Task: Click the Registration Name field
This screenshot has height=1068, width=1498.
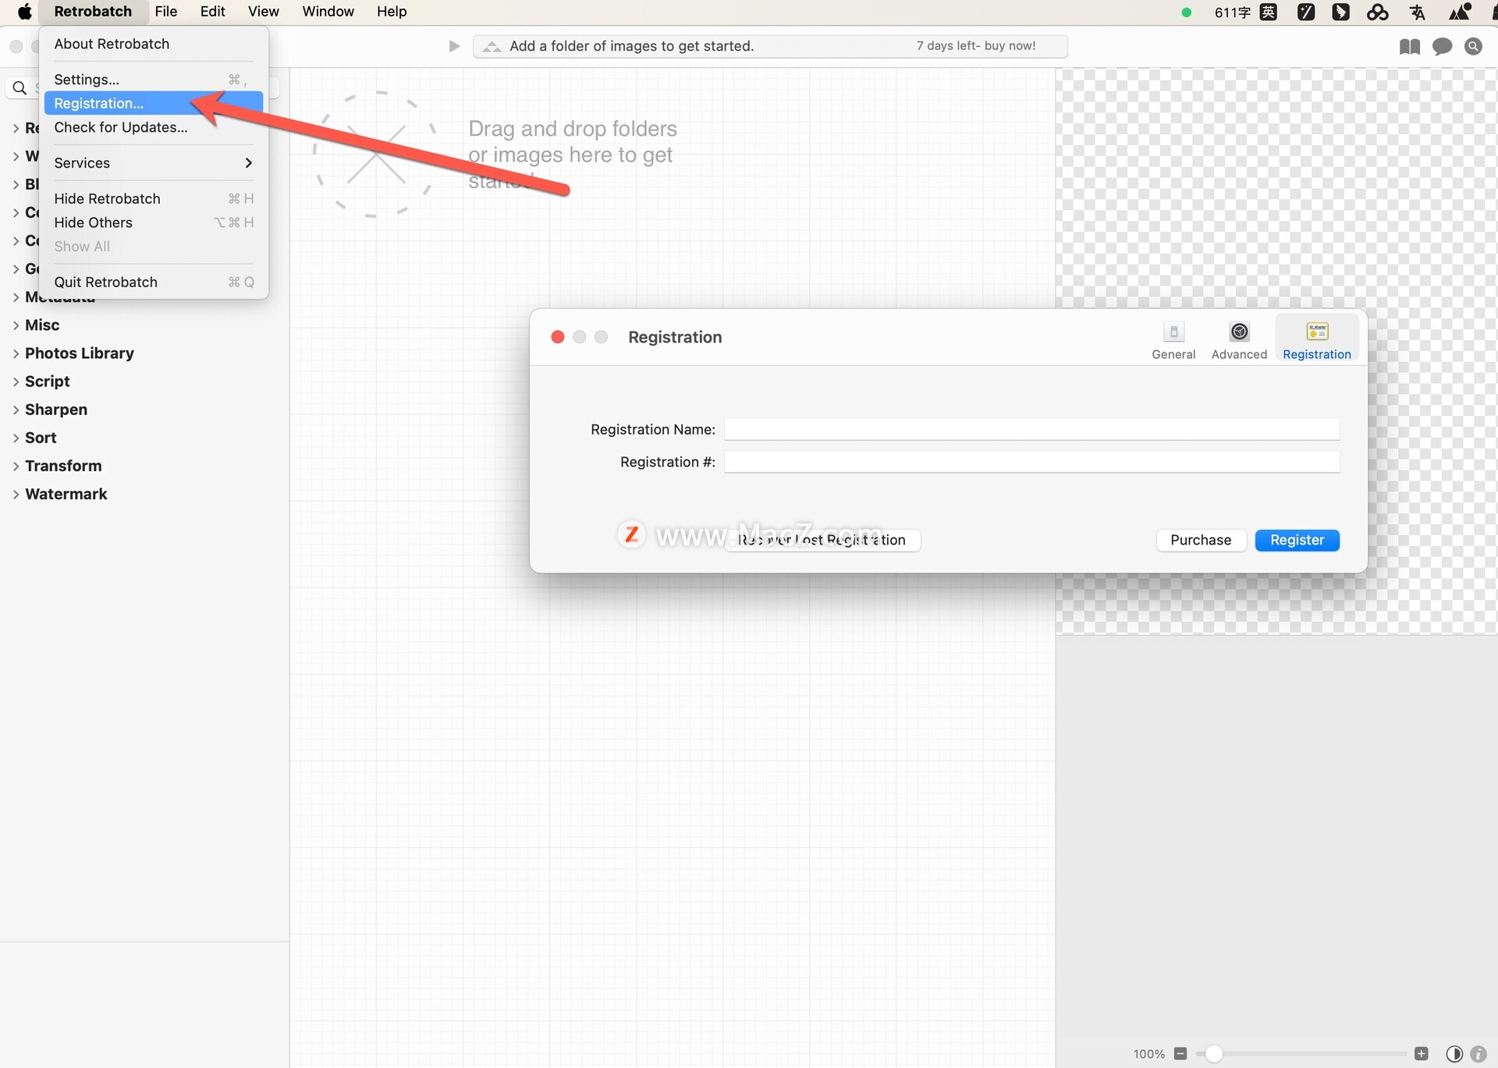Action: click(1031, 429)
